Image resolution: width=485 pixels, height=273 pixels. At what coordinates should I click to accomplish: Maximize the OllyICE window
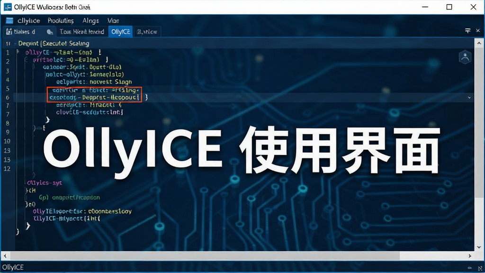[449, 7]
